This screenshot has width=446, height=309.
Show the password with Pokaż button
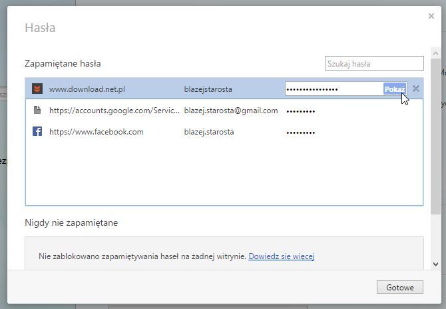[395, 89]
